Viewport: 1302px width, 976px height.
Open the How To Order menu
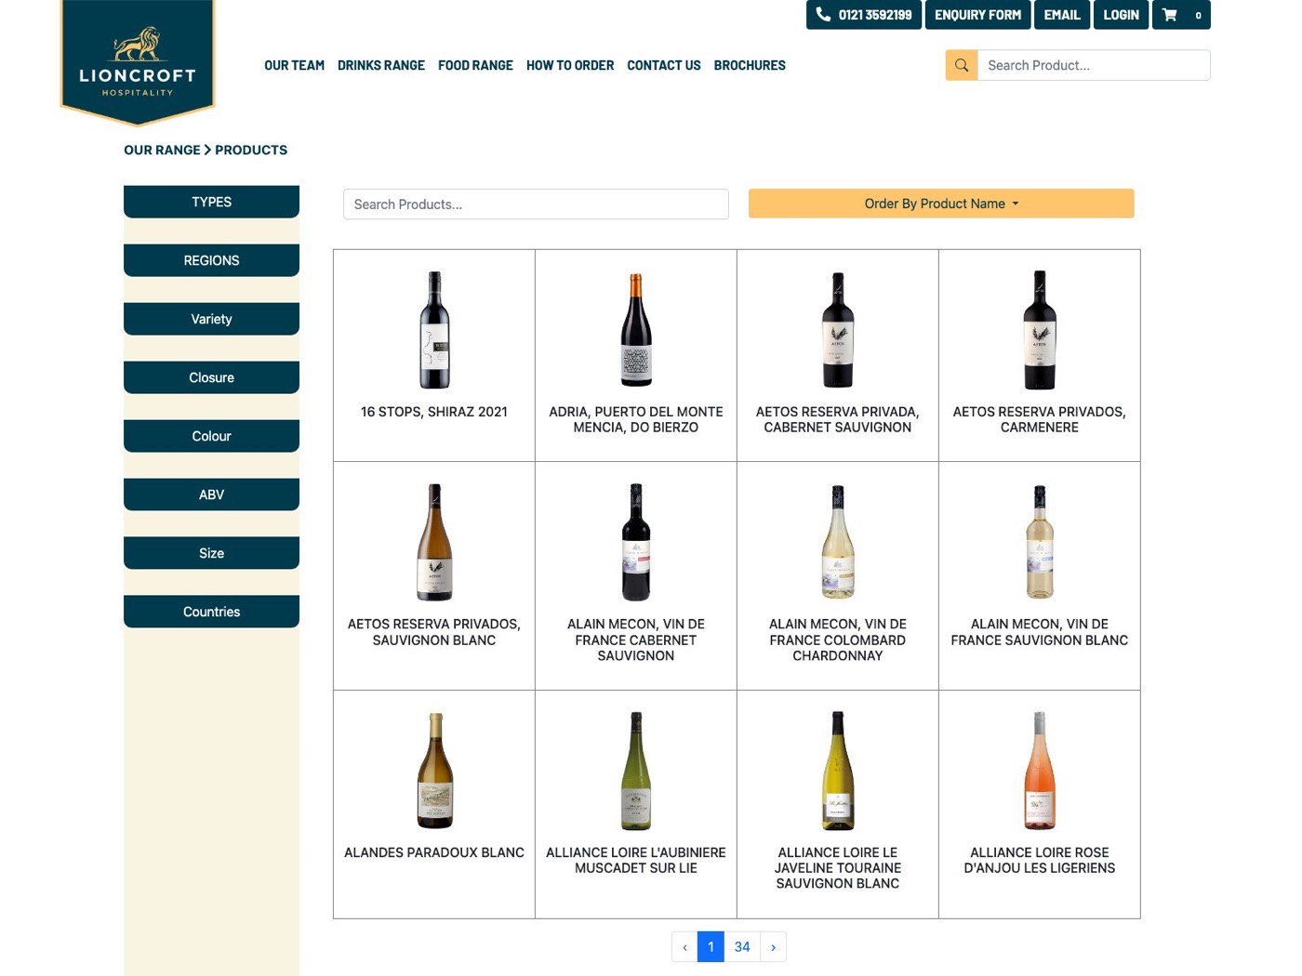570,65
